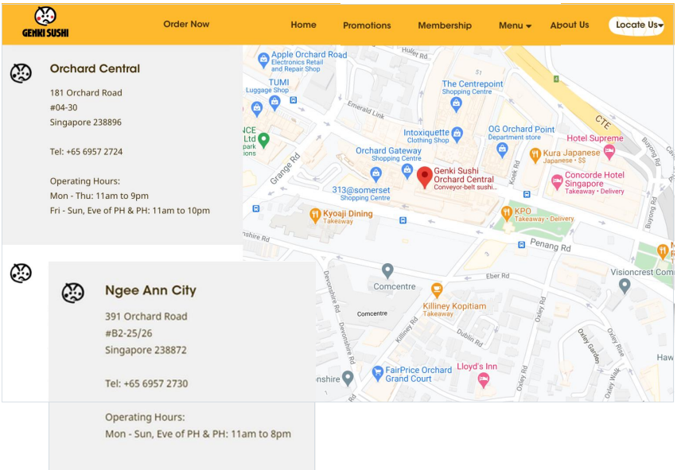
Task: Click the 313@somerset shopping marker
Action: pyautogui.click(x=376, y=174)
